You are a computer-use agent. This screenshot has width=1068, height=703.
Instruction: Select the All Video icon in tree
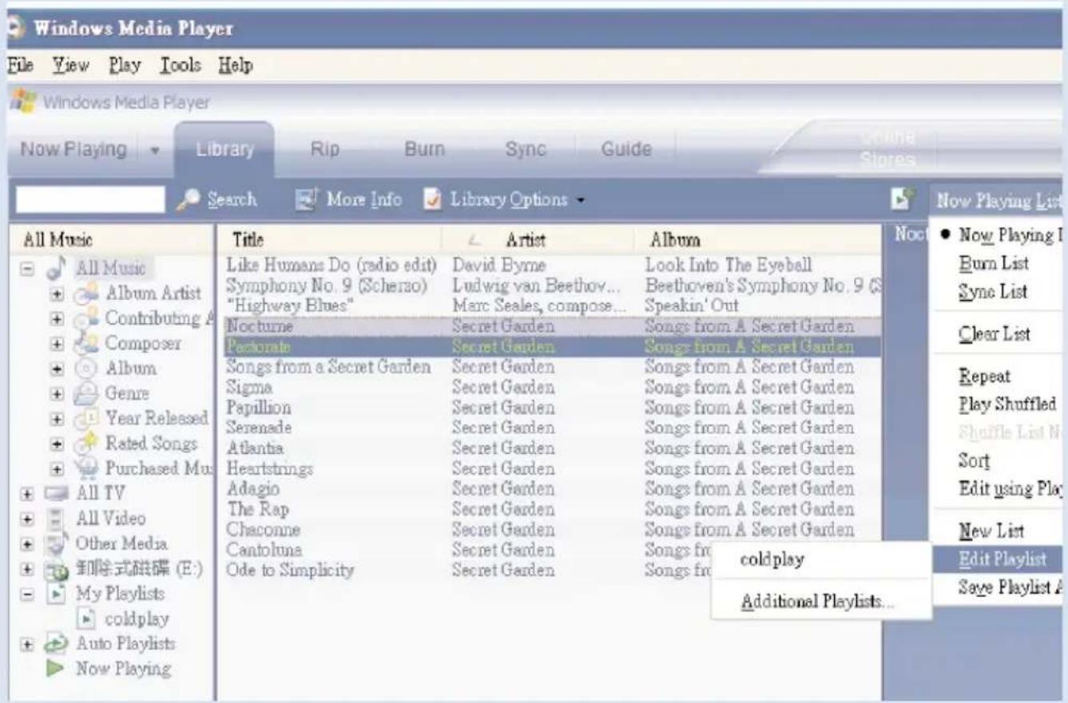(57, 519)
